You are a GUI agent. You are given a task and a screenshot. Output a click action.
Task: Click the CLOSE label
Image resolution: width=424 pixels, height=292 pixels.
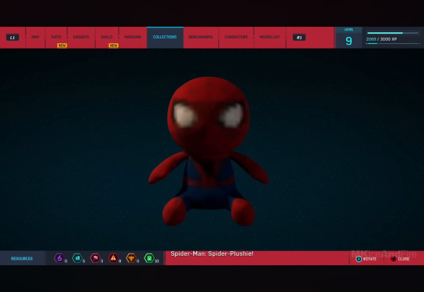click(x=404, y=259)
